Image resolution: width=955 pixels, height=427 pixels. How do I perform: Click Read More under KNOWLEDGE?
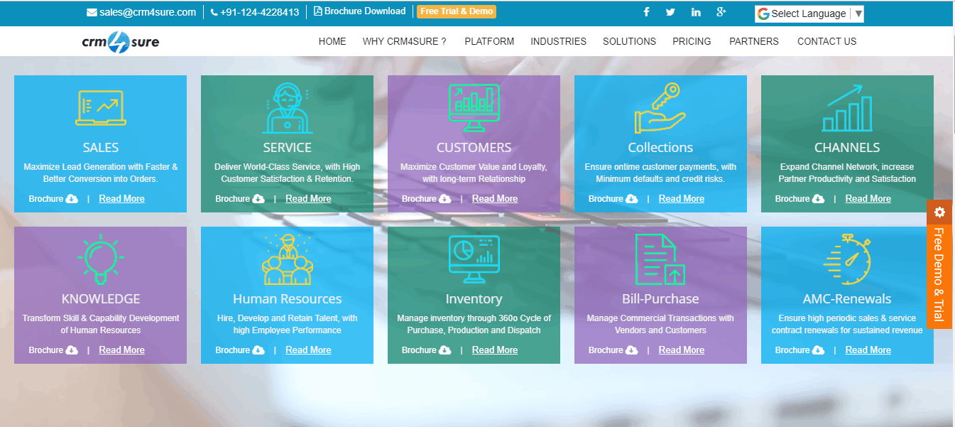121,350
